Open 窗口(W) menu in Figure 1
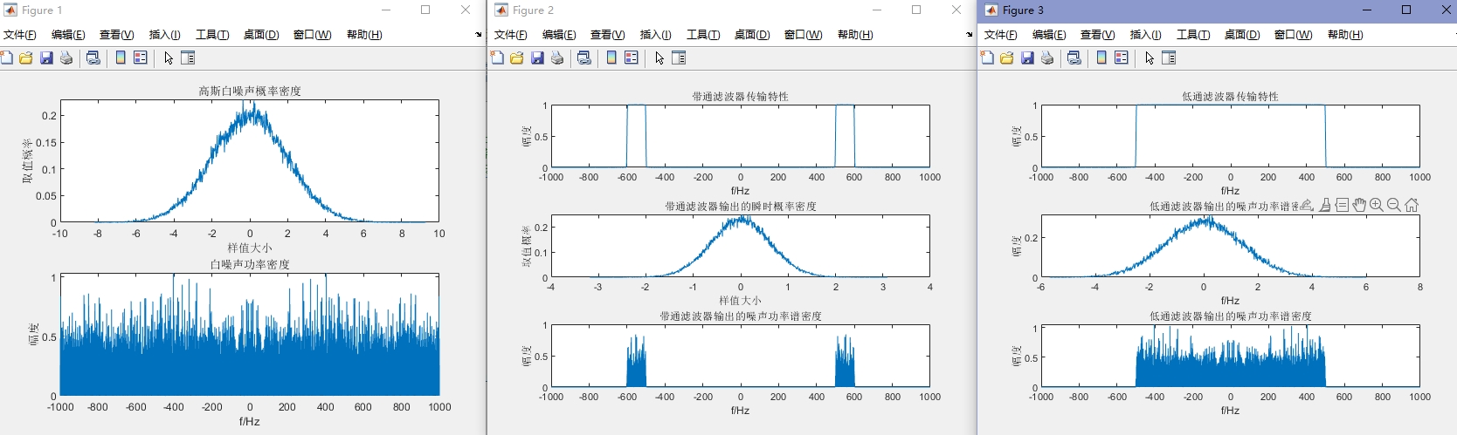This screenshot has height=435, width=1457. click(x=313, y=35)
